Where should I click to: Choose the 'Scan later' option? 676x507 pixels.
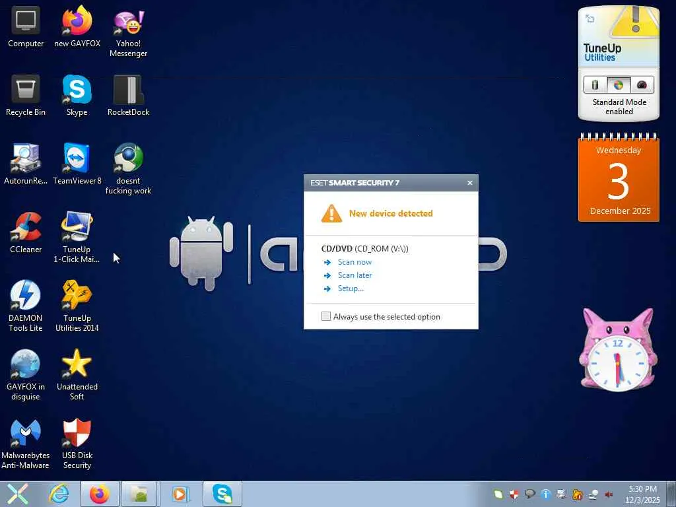coord(355,275)
